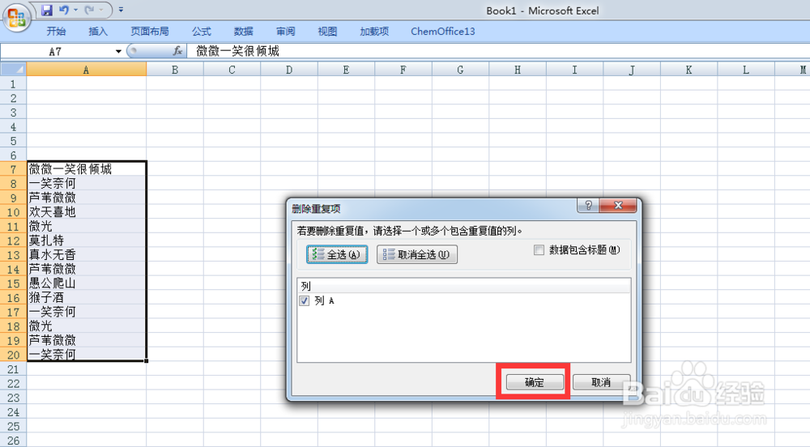Image resolution: width=810 pixels, height=447 pixels.
Task: Close the 删除重复项 dialog
Action: click(618, 206)
